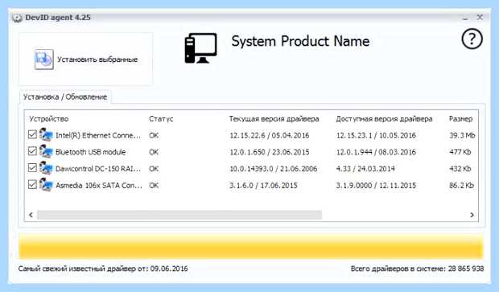Click current version 10.0.14393.0 / 21.06.2006

[274, 169]
